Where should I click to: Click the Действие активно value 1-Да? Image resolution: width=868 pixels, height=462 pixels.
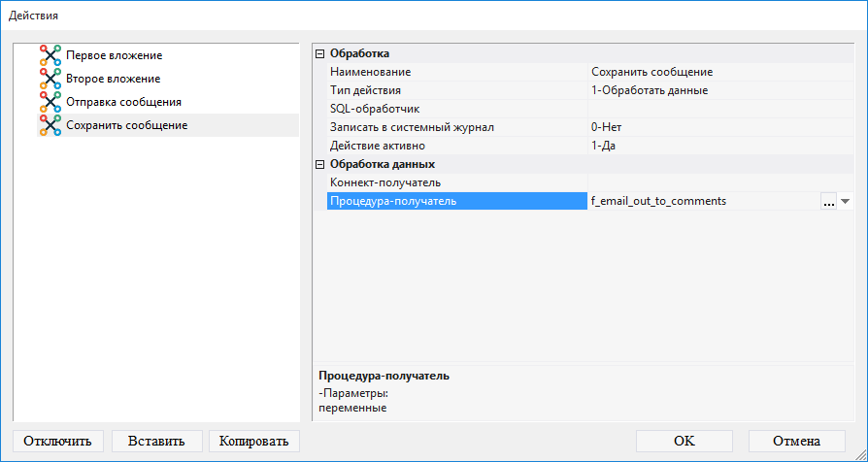click(x=718, y=146)
